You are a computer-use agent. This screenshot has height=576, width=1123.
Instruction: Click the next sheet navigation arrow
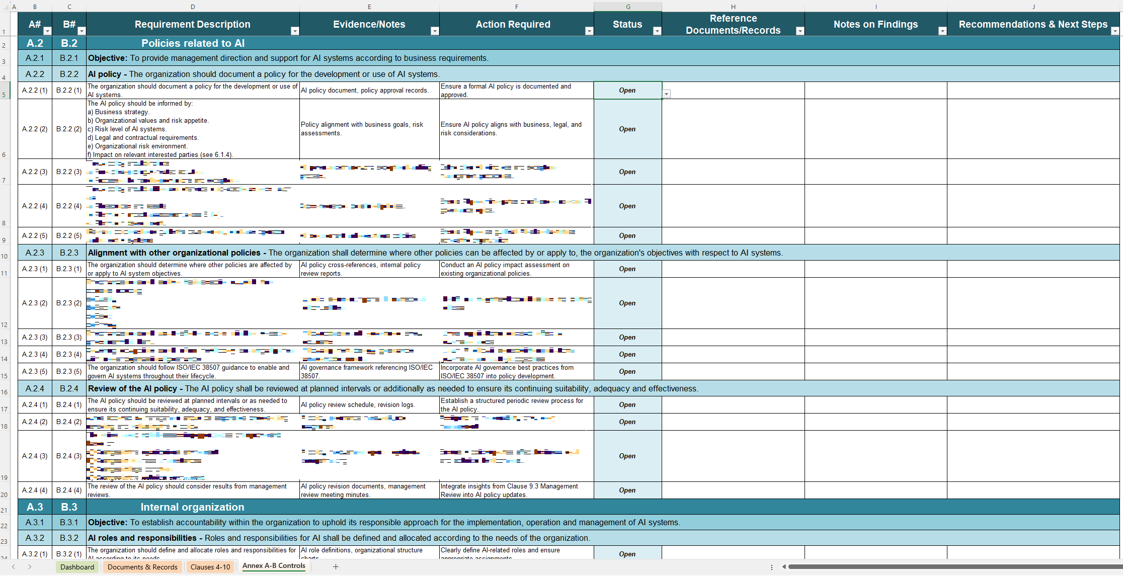click(30, 566)
